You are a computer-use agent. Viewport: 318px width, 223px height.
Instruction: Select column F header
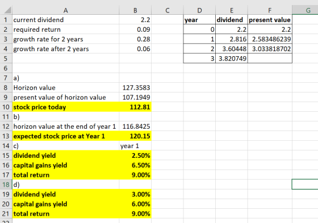coord(270,10)
